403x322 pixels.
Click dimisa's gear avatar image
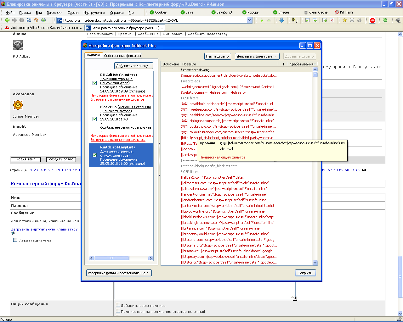click(x=18, y=45)
